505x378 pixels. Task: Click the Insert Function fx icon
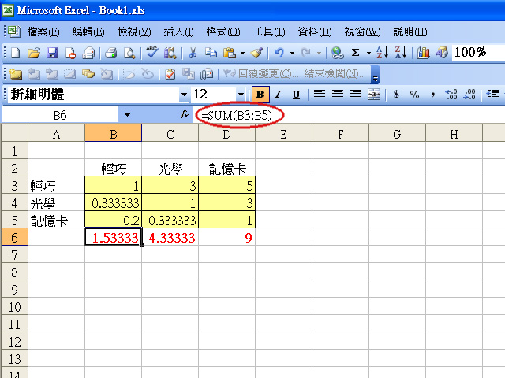coord(185,114)
